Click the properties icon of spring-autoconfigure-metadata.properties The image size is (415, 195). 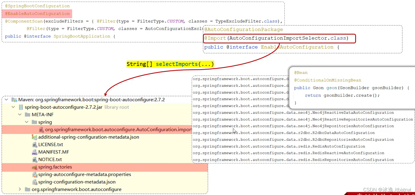pyautogui.click(x=35, y=175)
